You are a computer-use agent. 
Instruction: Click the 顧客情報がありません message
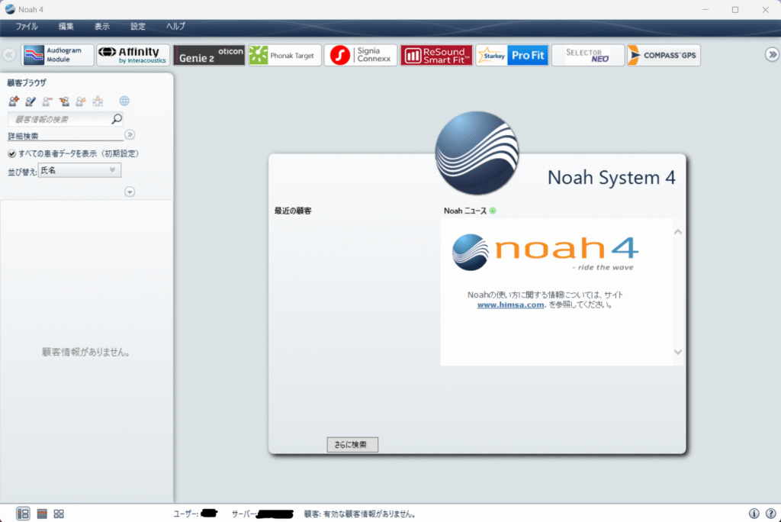pyautogui.click(x=86, y=352)
